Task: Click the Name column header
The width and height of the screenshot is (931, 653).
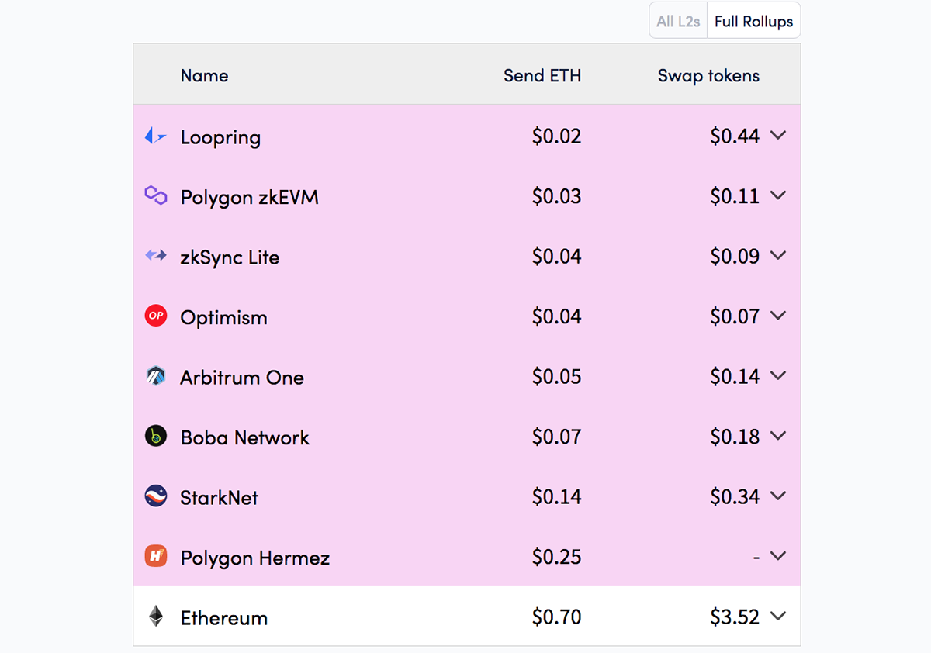Action: pyautogui.click(x=204, y=76)
